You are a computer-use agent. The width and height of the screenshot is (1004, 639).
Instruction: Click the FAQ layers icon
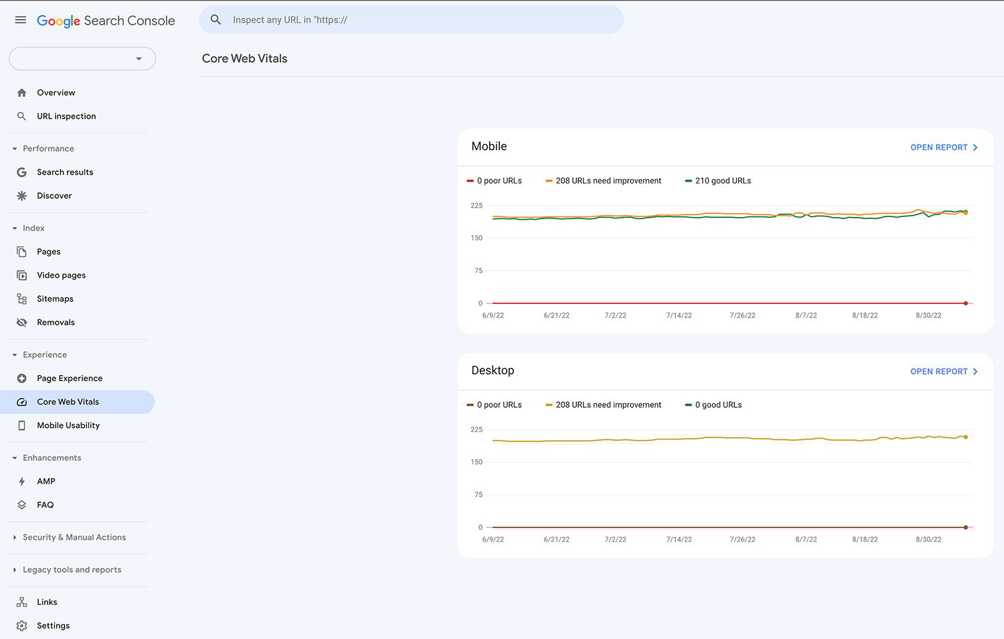click(x=21, y=505)
